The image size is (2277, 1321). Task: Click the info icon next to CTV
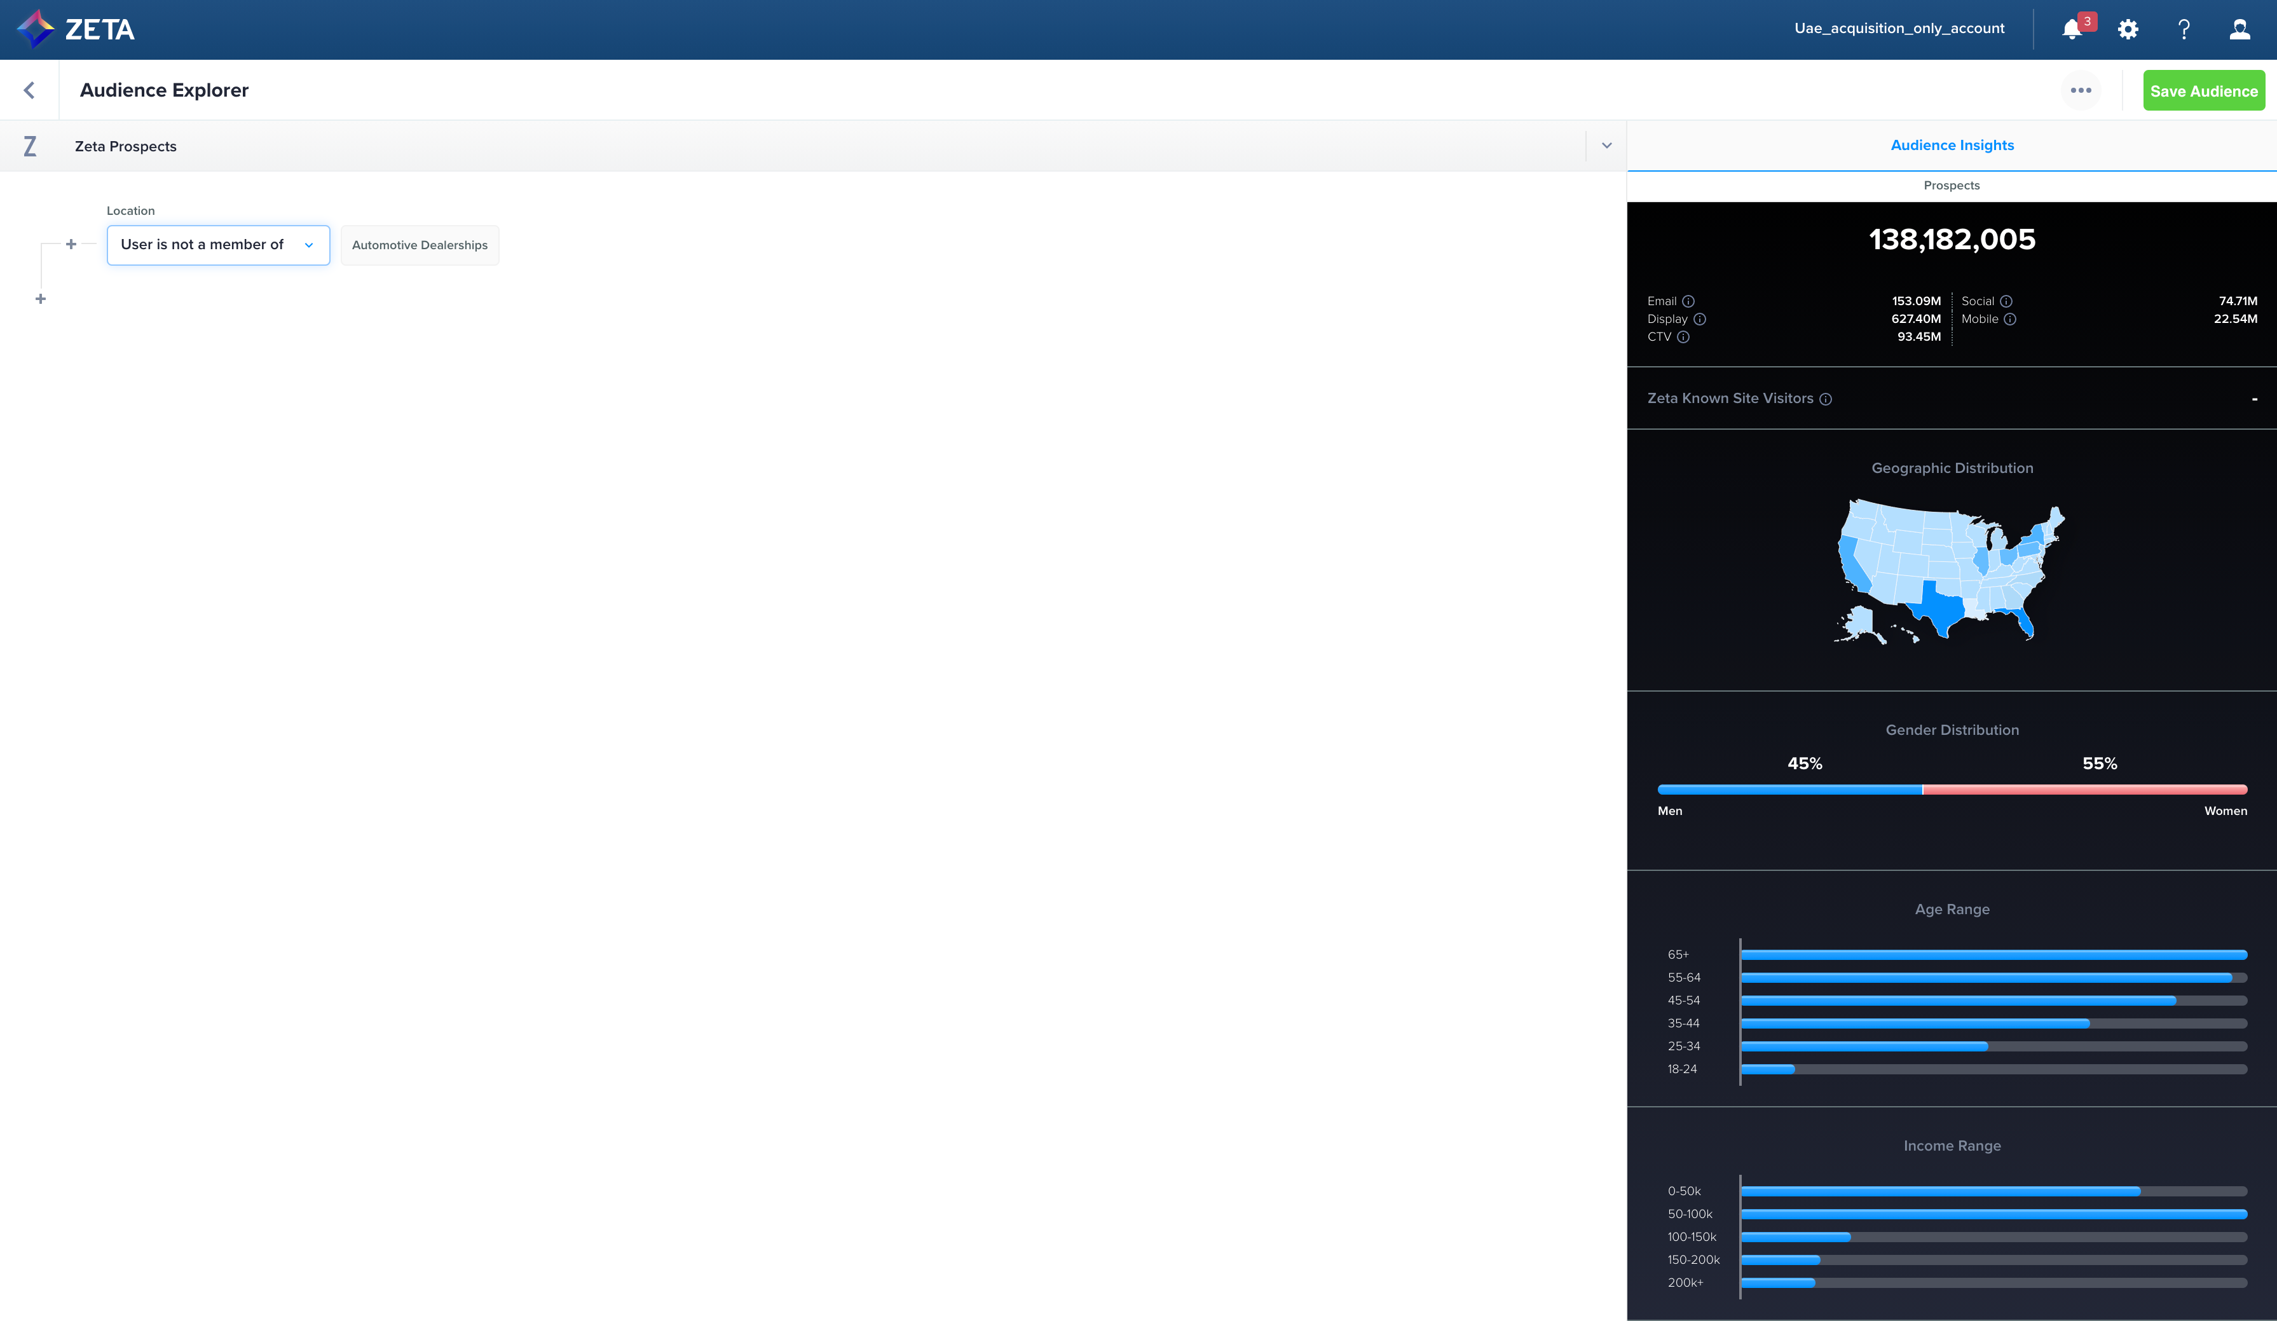1683,337
